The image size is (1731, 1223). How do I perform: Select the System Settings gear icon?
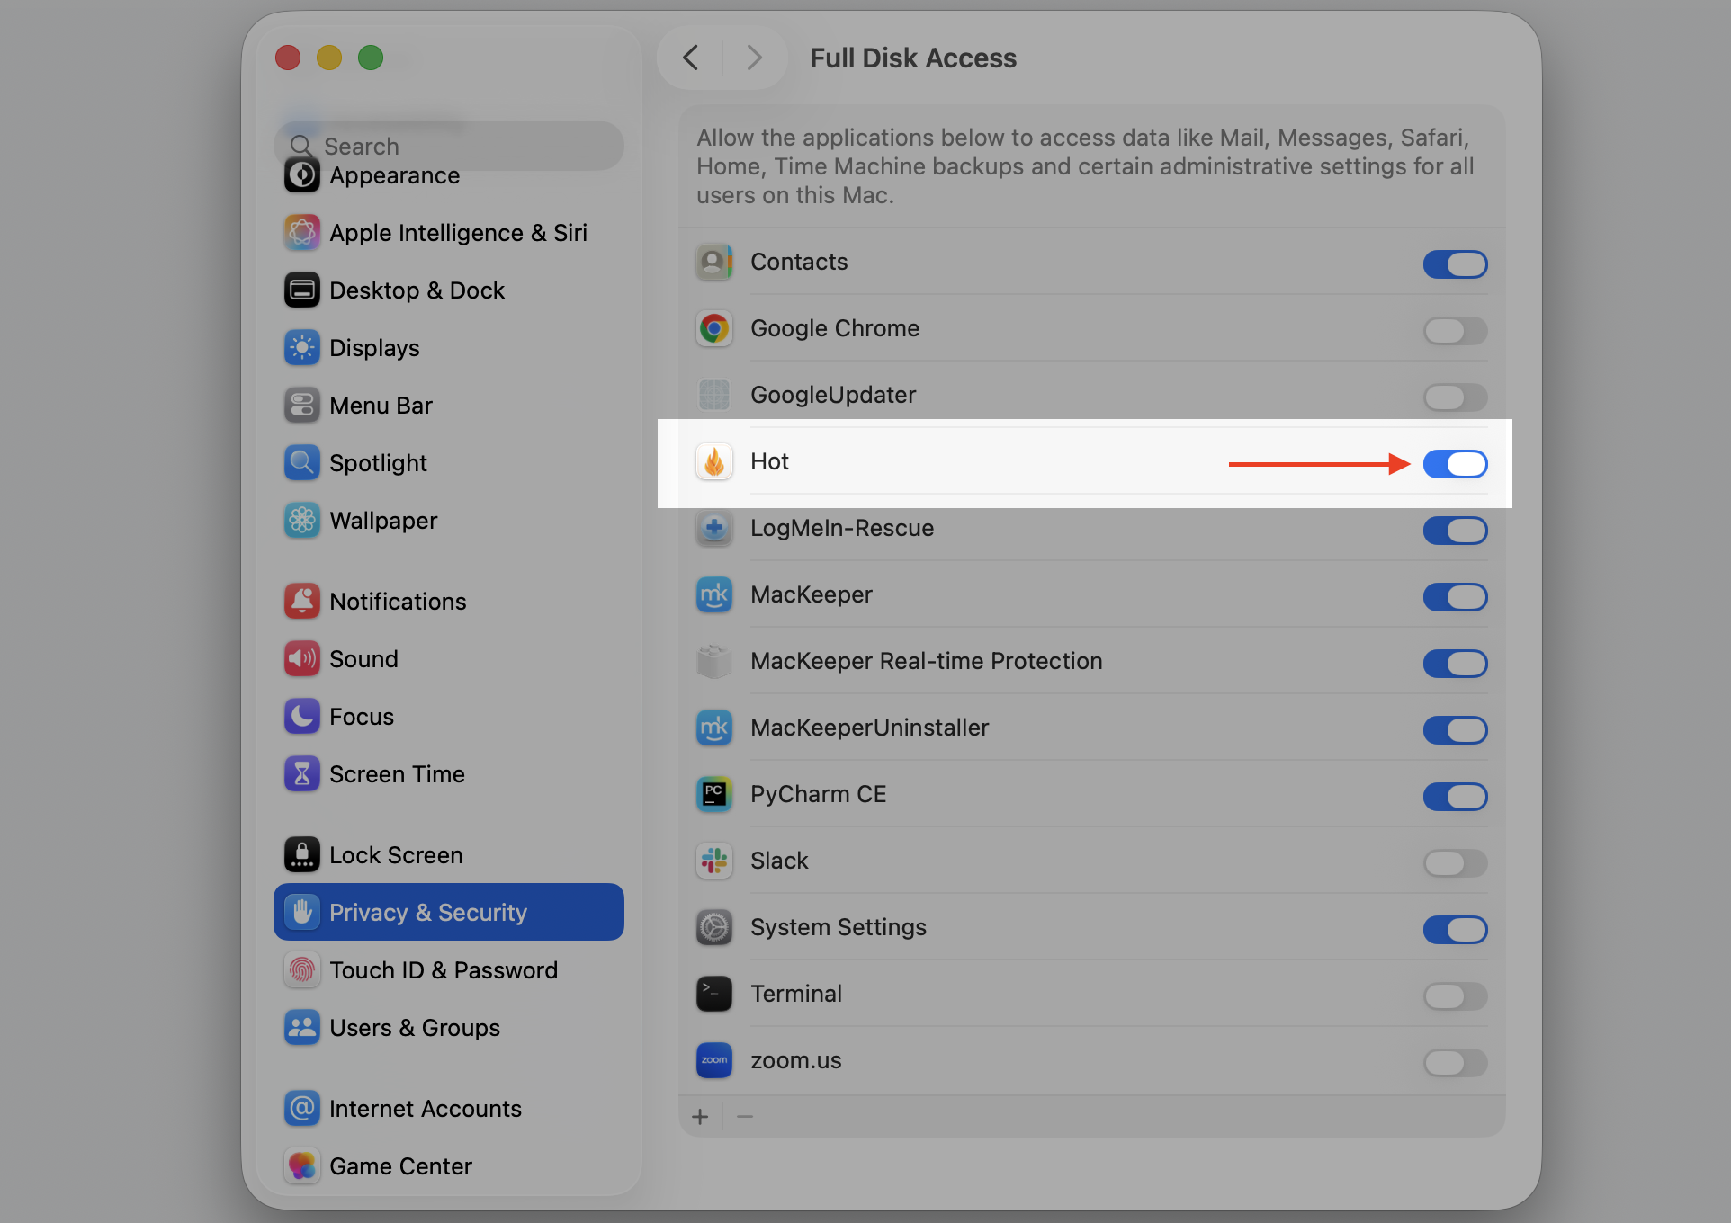714,928
